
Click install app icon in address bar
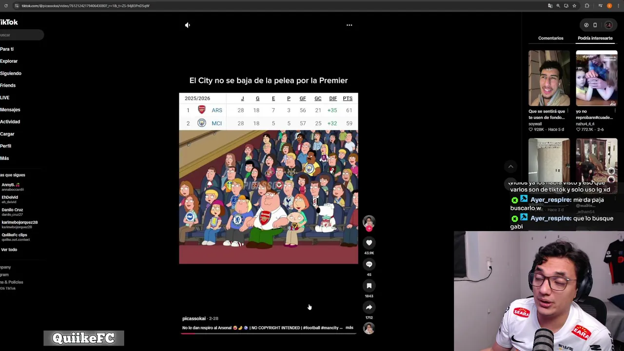566,6
